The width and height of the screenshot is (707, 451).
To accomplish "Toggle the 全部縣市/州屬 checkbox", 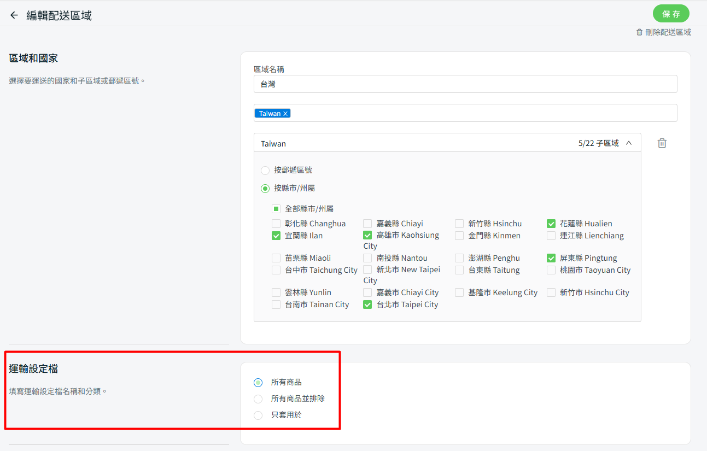I will pos(276,209).
